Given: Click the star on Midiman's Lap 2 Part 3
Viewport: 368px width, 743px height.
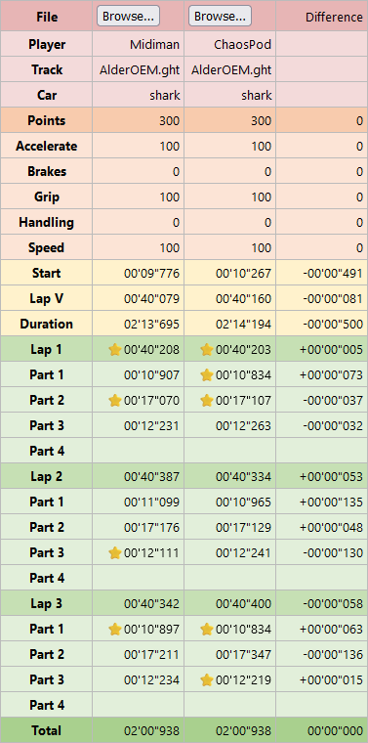Looking at the screenshot, I should (115, 553).
